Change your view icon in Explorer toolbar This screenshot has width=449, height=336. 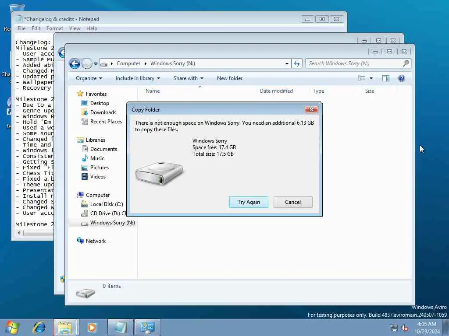tap(362, 78)
